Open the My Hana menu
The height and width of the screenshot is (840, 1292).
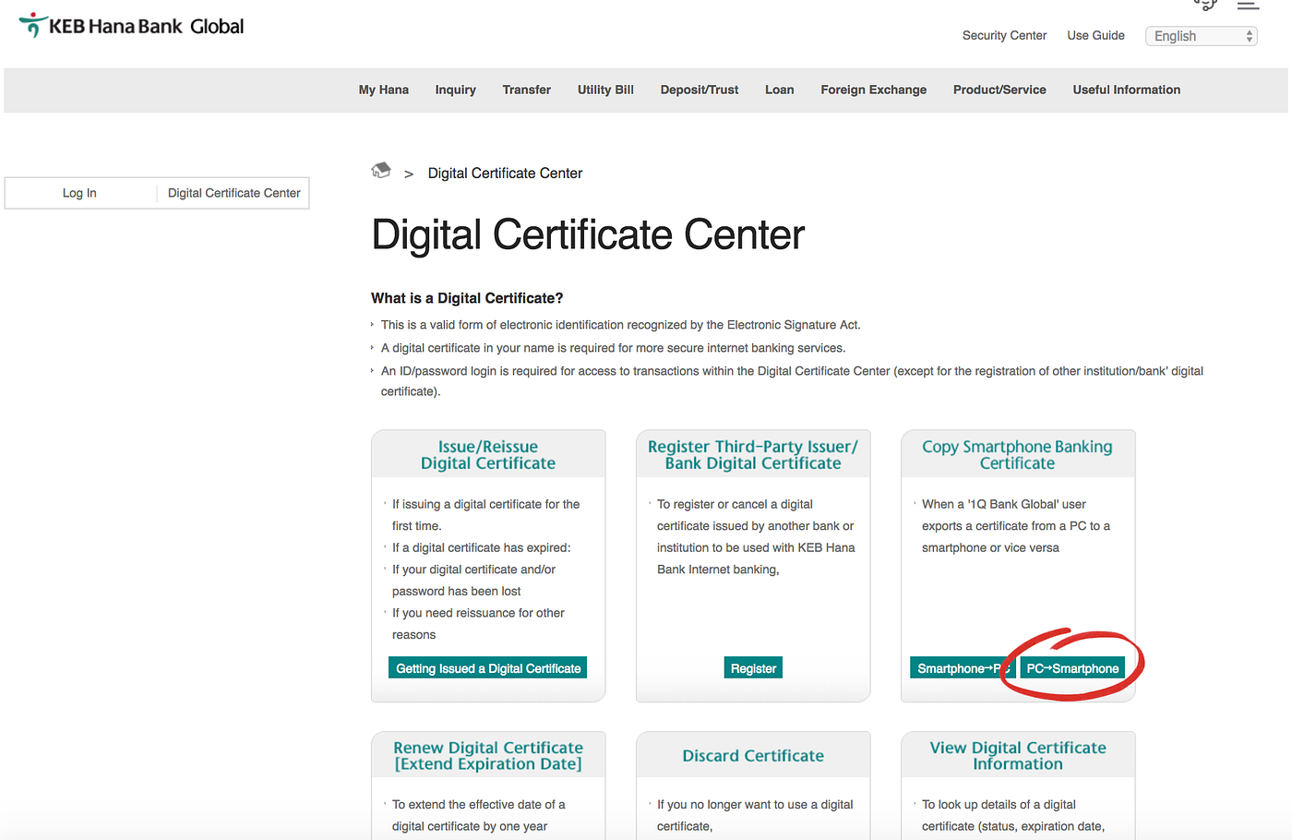click(383, 90)
